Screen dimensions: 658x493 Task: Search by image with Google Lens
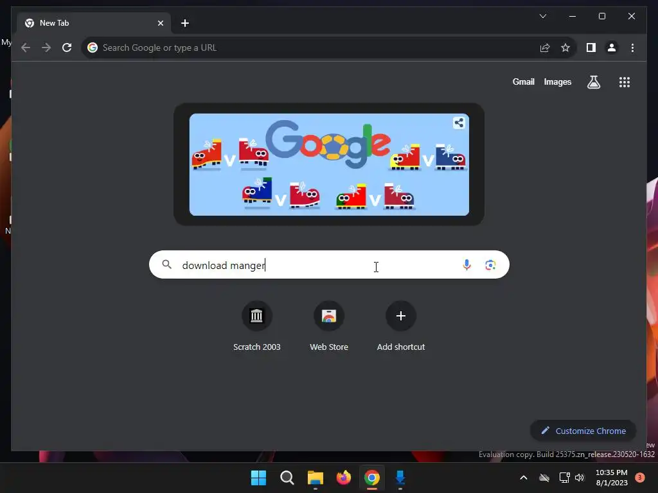coord(490,265)
